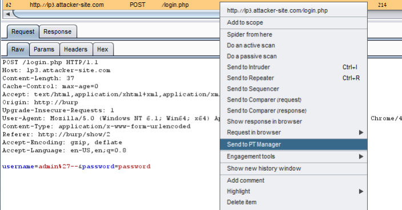Viewport: 402px width, 210px height.
Task: Click the /login.php URL cell in history row
Action: [175, 5]
